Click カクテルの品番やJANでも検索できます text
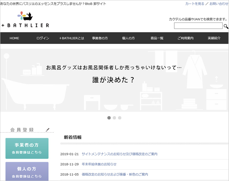This screenshot has width=229, height=181. pyautogui.click(x=198, y=19)
